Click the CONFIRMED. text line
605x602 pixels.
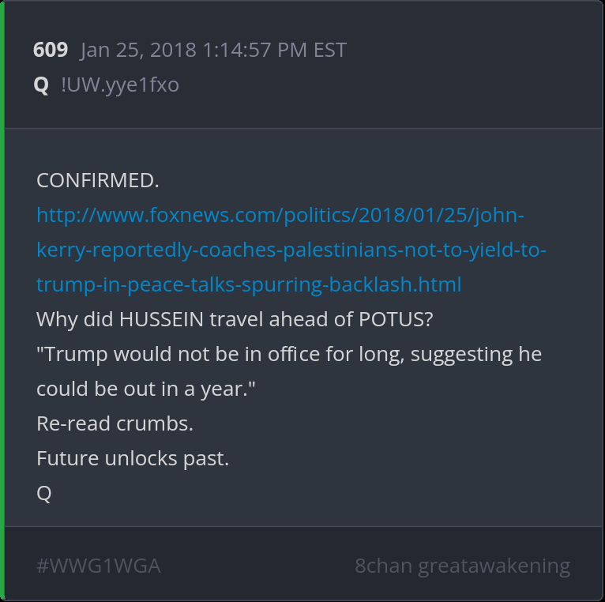tap(98, 180)
